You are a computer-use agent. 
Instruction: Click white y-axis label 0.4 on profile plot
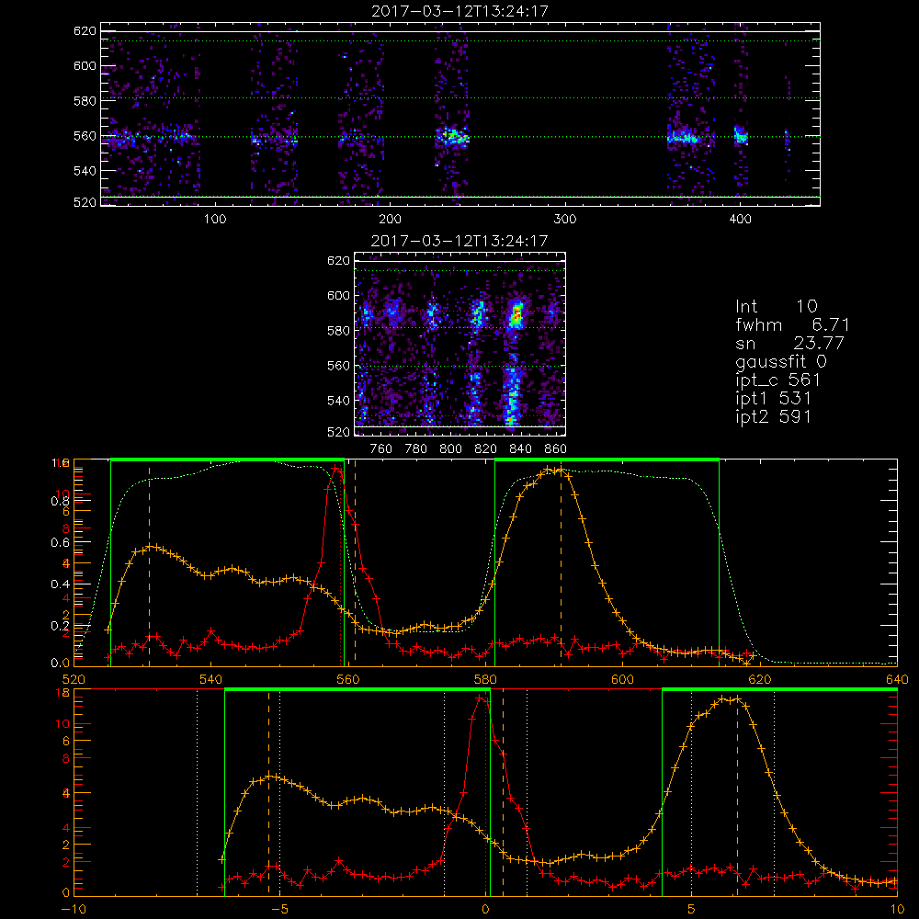[x=60, y=584]
